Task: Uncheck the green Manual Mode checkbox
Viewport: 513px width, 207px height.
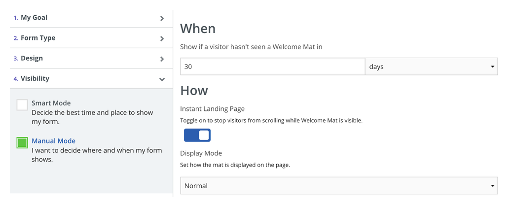Action: pyautogui.click(x=22, y=143)
